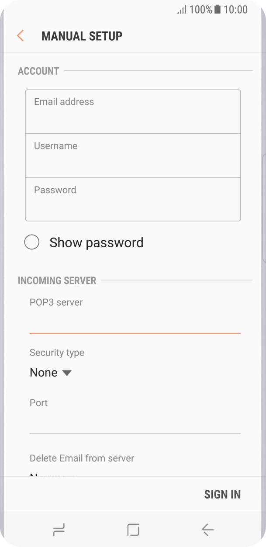This screenshot has width=266, height=547.
Task: Tap the SIGN IN button
Action: point(222,494)
